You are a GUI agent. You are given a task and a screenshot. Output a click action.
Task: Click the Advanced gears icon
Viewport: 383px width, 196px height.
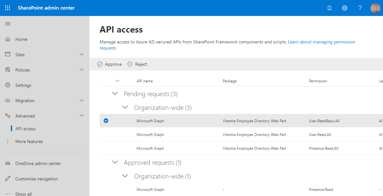tap(8, 116)
